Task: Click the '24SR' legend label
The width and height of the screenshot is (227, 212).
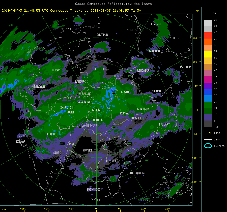Action: (x=217, y=133)
